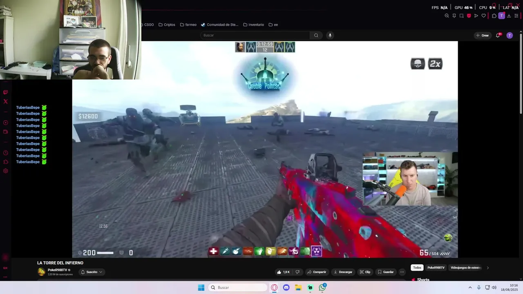Image resolution: width=523 pixels, height=294 pixels.
Task: Click the pin icon in the address bar
Action: click(x=454, y=16)
